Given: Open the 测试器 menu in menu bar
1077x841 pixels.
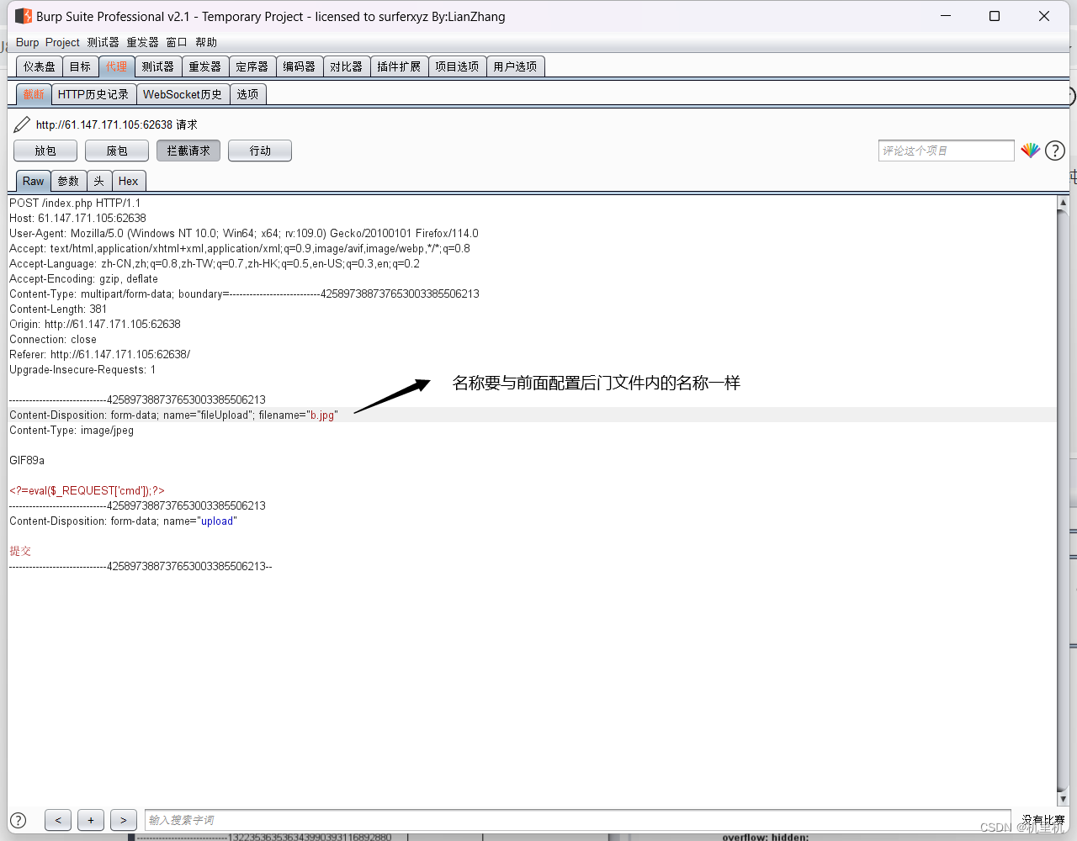Looking at the screenshot, I should tap(103, 42).
